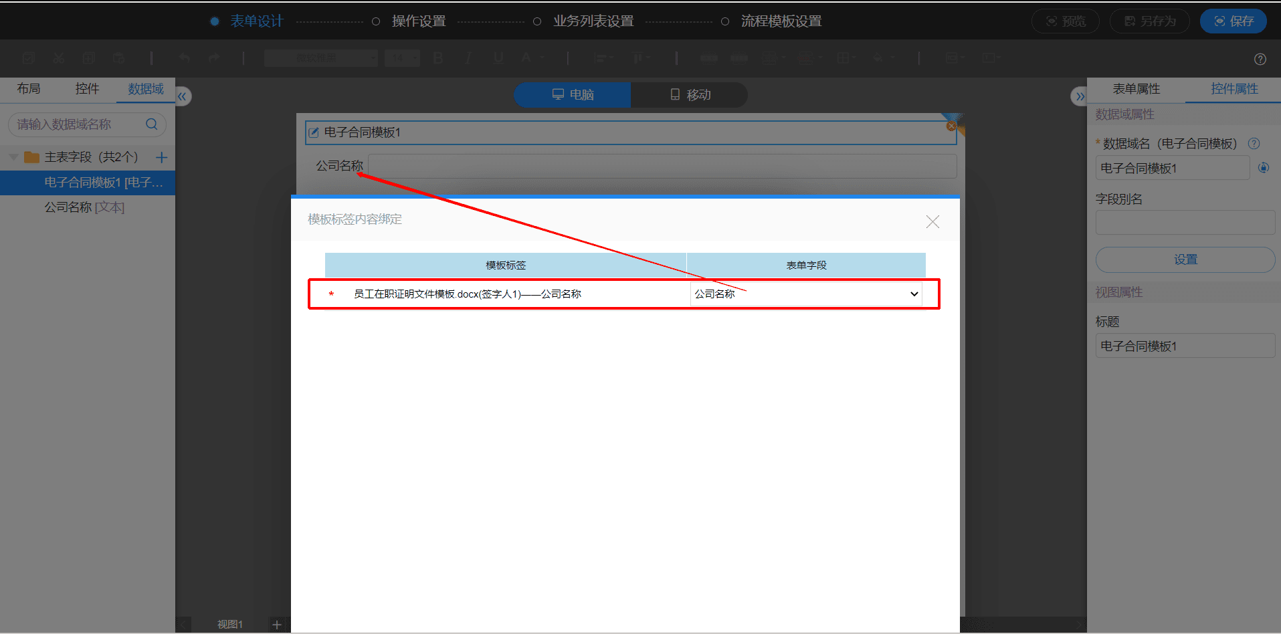Image resolution: width=1281 pixels, height=634 pixels.
Task: Select the 操作设置 step
Action: [x=419, y=21]
